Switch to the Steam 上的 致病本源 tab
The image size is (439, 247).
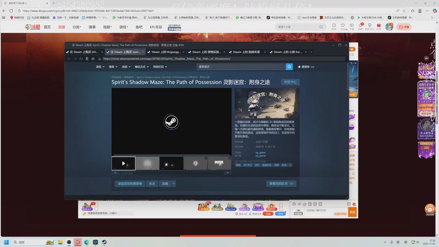[246, 52]
